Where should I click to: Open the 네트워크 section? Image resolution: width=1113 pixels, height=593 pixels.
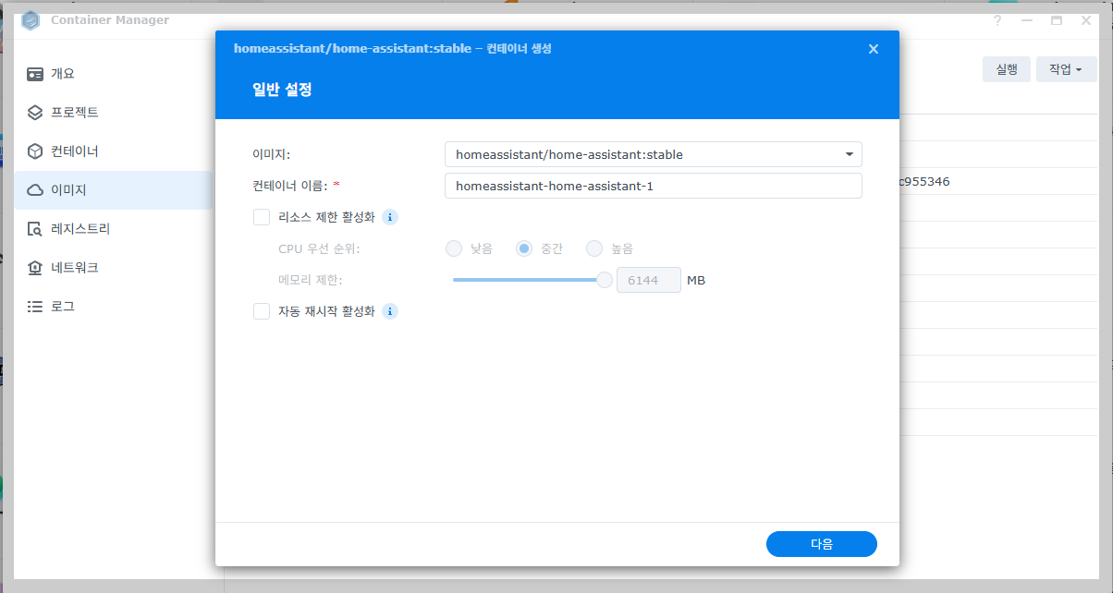pos(113,268)
